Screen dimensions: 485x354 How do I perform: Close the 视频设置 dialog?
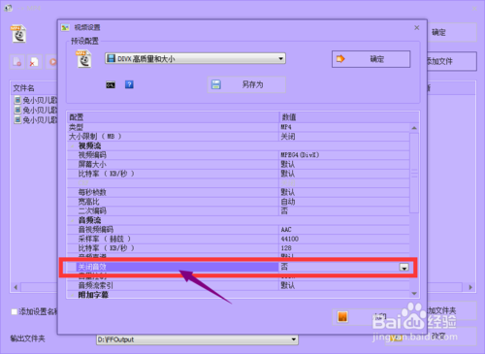417,27
